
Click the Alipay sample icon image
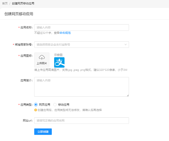pyautogui.click(x=59, y=62)
